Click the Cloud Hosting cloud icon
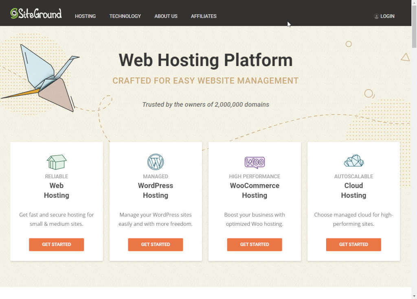This screenshot has height=299, width=417. click(x=353, y=161)
